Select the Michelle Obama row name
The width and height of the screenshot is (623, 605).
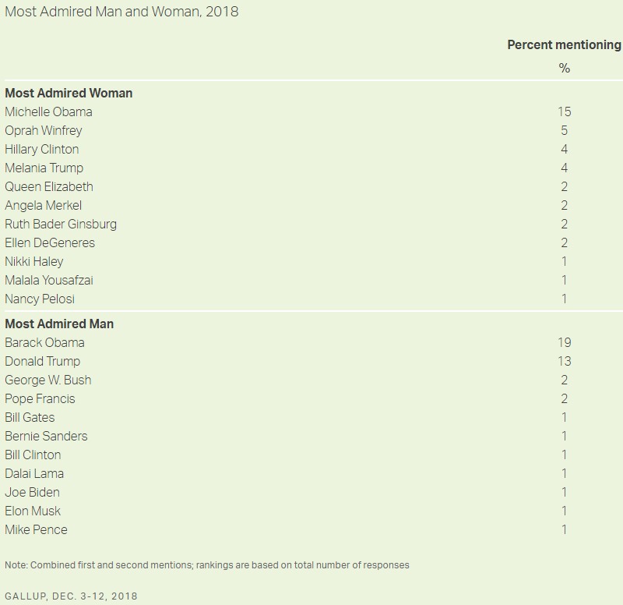(48, 111)
